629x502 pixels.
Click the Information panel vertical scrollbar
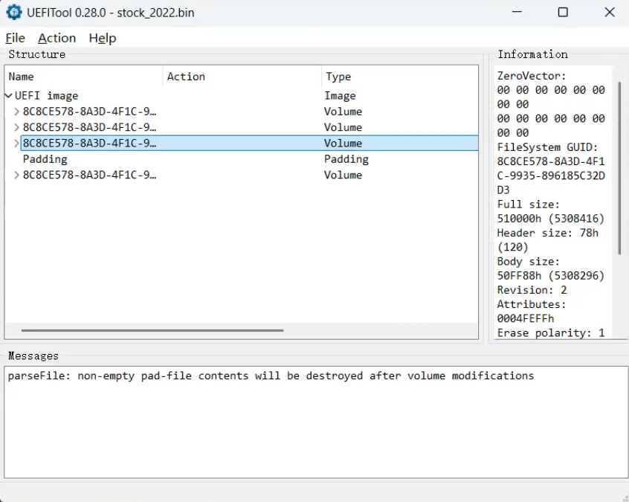(x=619, y=168)
